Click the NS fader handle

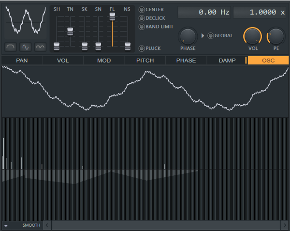[x=128, y=46]
